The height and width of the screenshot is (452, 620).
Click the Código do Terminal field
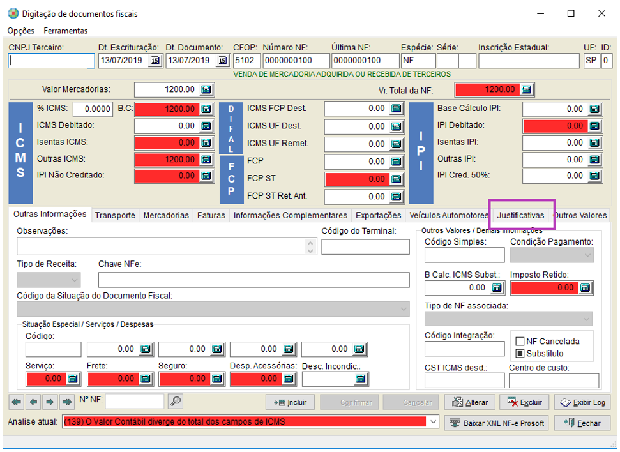pyautogui.click(x=365, y=247)
